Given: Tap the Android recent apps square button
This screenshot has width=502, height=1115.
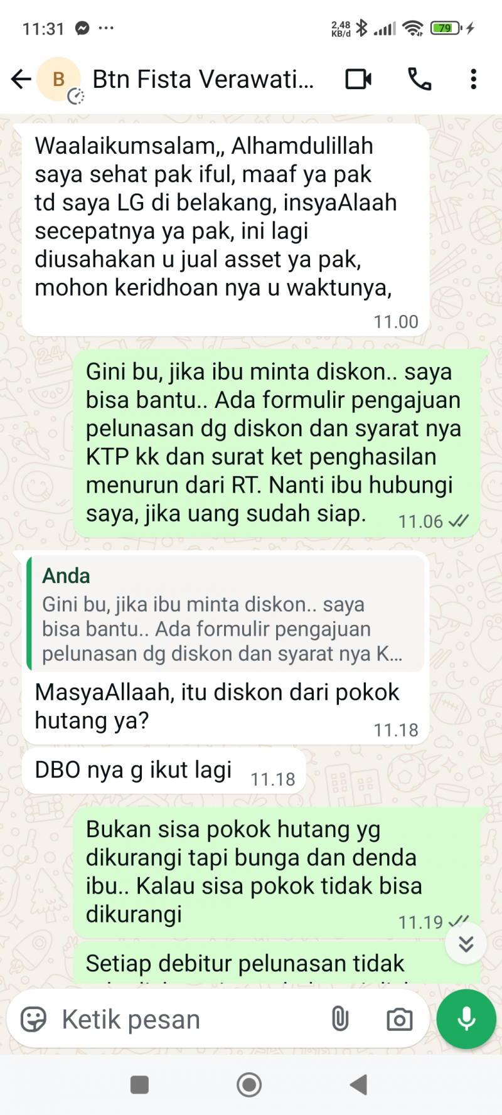Looking at the screenshot, I should point(139,1084).
